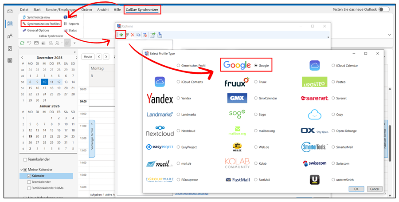This screenshot has width=399, height=202.
Task: Open Synchronization Profiles in the ribbon
Action: point(41,24)
